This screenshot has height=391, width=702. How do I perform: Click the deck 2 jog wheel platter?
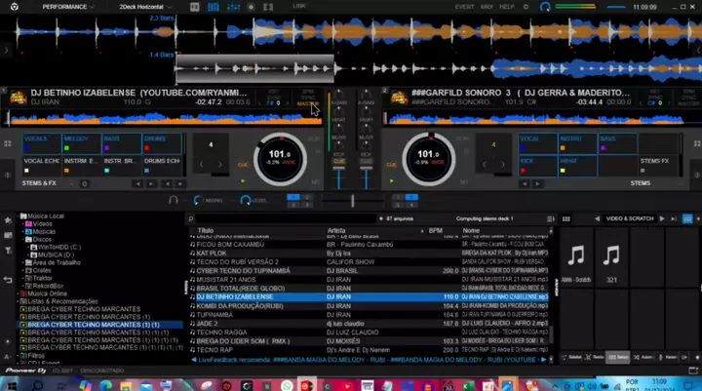425,156
